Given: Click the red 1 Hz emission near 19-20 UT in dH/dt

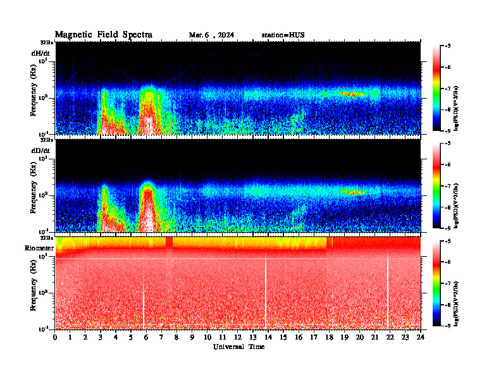Looking at the screenshot, I should click(352, 94).
